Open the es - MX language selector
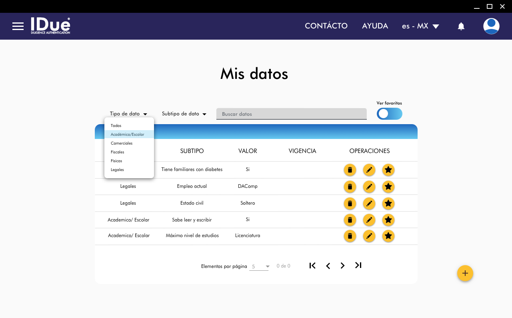This screenshot has height=318, width=512. coord(420,26)
